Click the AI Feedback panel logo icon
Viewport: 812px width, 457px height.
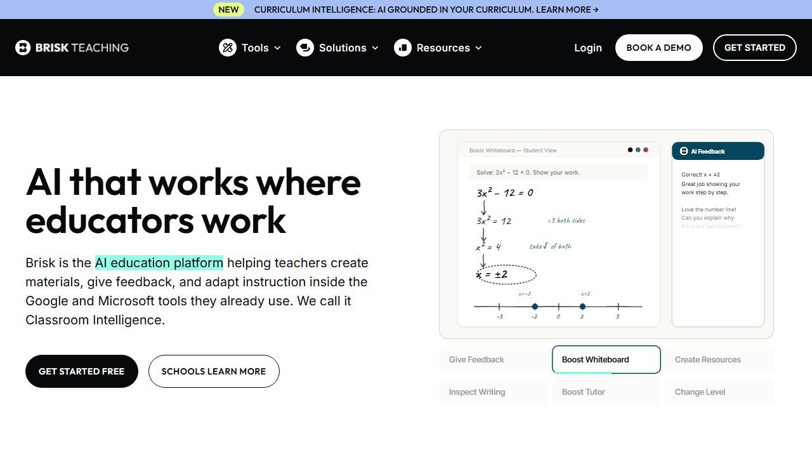pos(684,151)
